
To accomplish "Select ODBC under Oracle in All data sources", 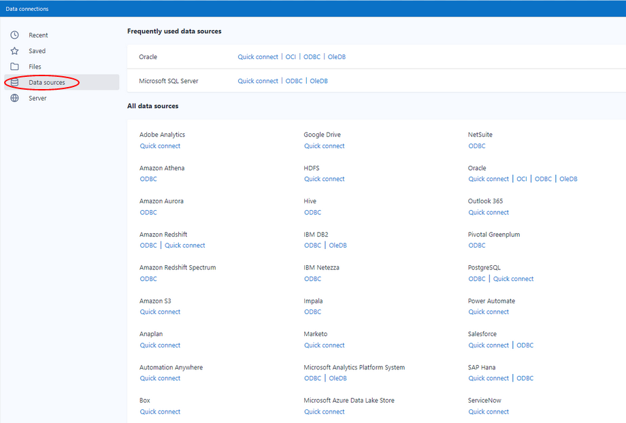I will (x=544, y=179).
